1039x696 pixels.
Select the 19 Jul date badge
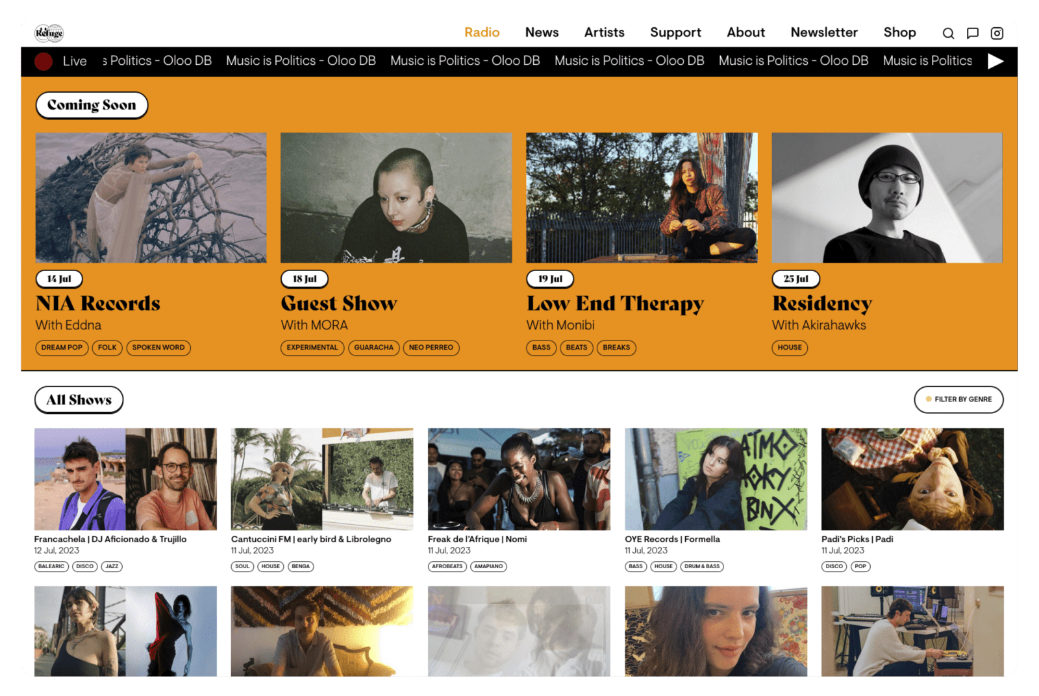[x=550, y=279]
